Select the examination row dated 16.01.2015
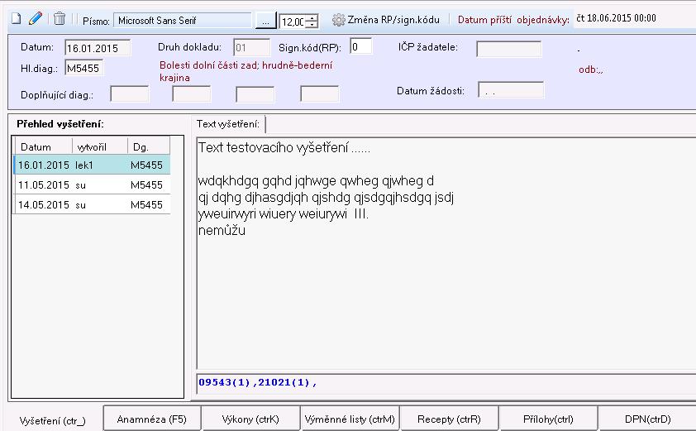696x431 pixels. (x=92, y=165)
